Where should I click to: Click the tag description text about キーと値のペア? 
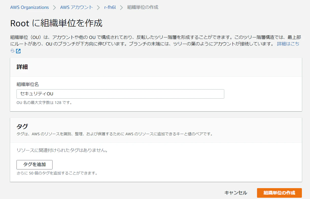pyautogui.click(x=115, y=134)
